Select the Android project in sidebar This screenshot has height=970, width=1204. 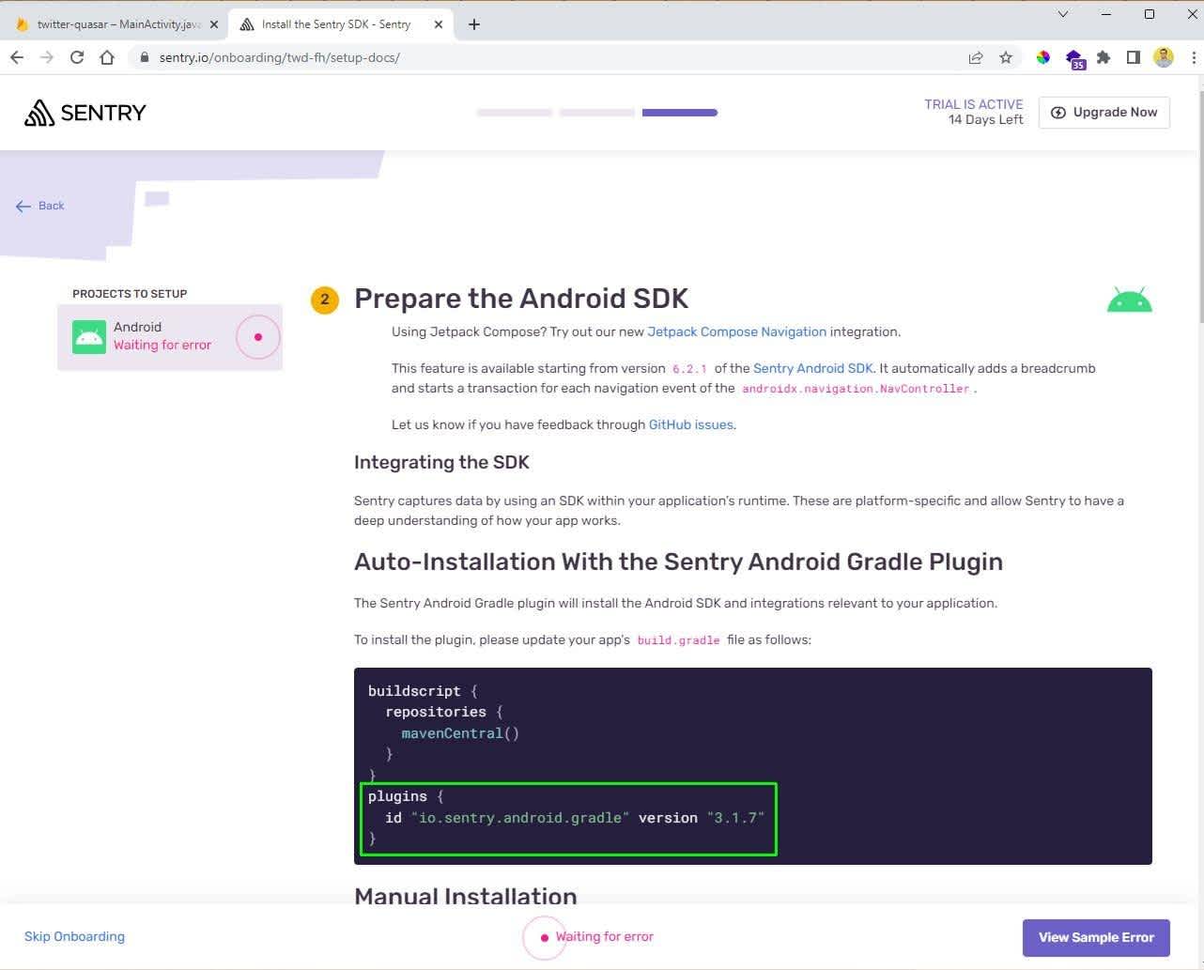pos(170,337)
